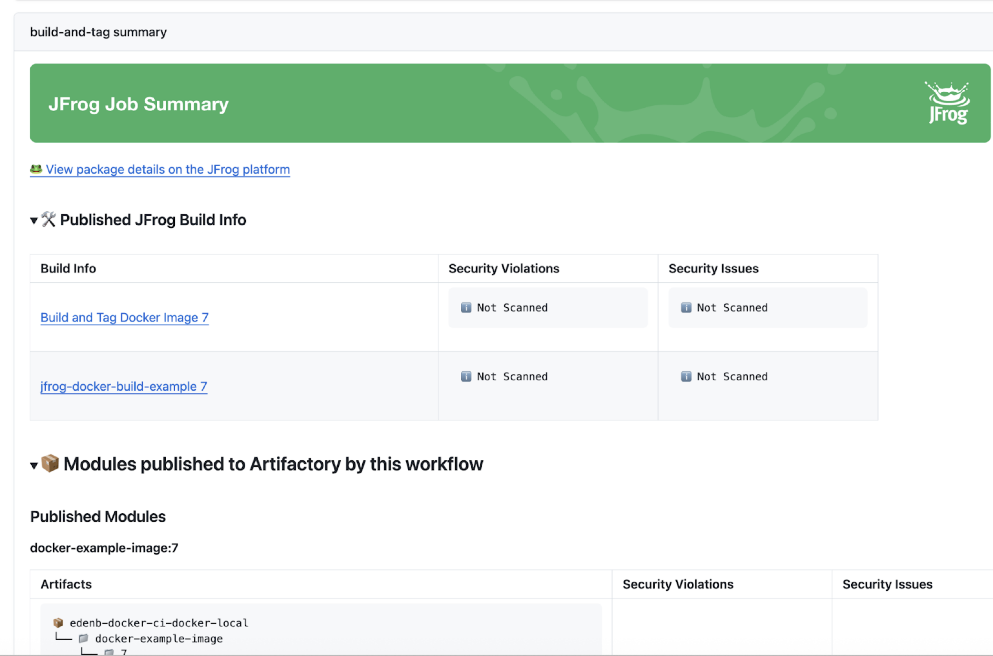This screenshot has width=993, height=656.
Task: Open View package details on JFrog platform
Action: coord(167,169)
